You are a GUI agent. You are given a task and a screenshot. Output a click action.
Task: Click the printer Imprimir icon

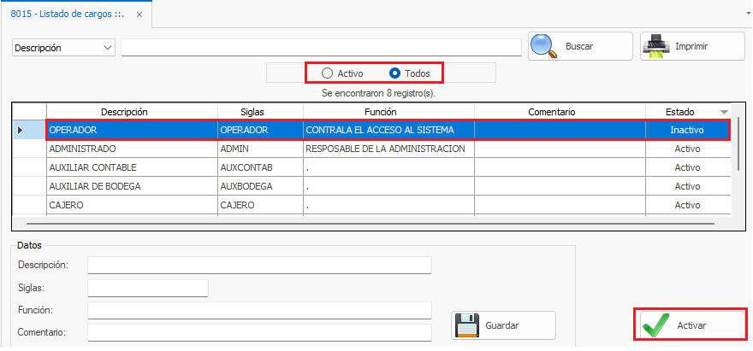[655, 46]
